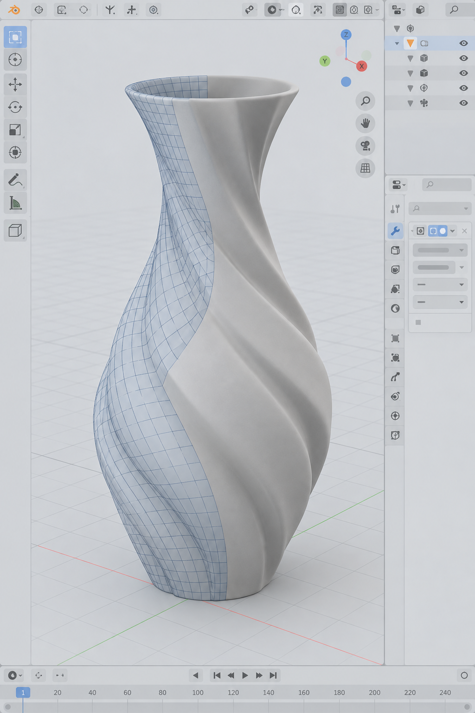Toggle perspective/orthographic grid gizmo

click(366, 168)
